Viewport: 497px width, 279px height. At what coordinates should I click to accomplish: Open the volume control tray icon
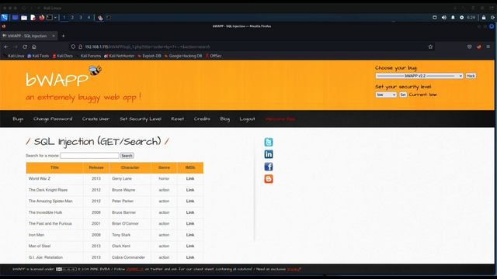click(x=443, y=17)
